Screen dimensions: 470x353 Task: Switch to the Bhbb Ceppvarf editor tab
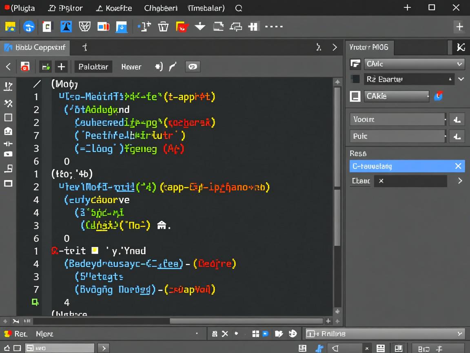(35, 47)
